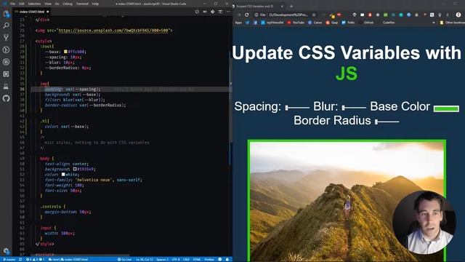The width and height of the screenshot is (465, 262).
Task: Open the Twitter bookmark icon
Action: click(247, 23)
